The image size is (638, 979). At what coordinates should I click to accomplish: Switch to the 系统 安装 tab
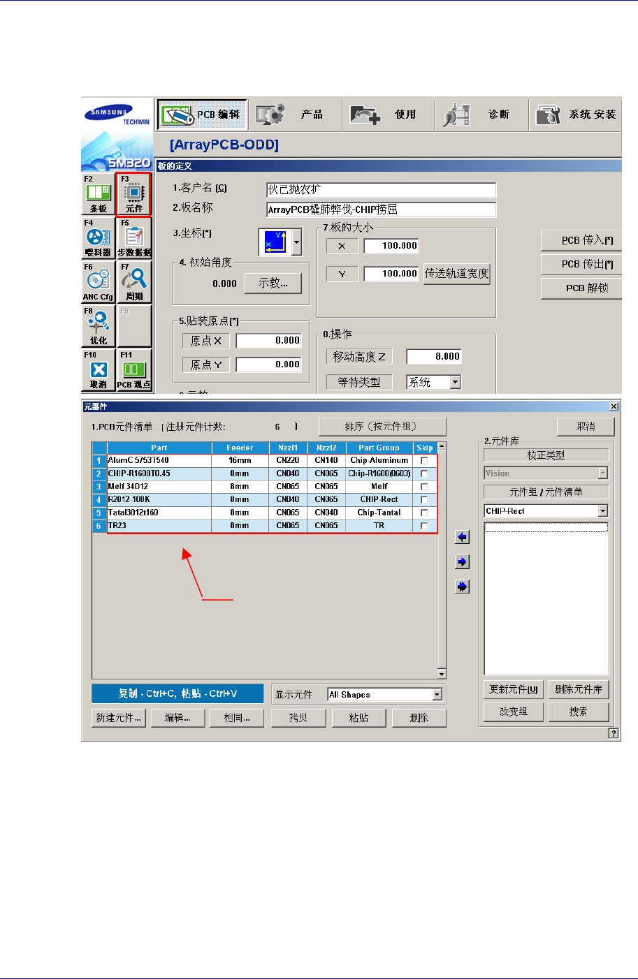(576, 115)
